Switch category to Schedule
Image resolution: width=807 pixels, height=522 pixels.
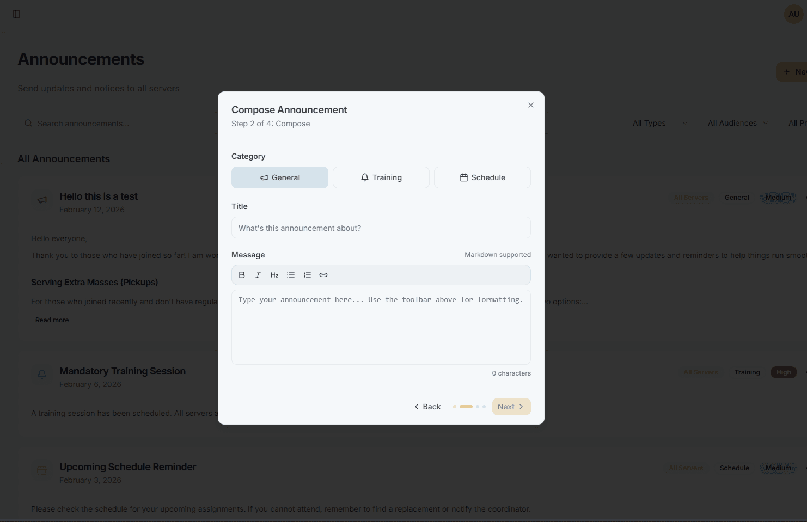pos(482,177)
